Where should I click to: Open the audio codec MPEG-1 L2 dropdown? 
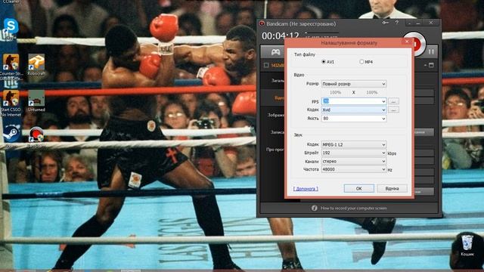coord(354,144)
